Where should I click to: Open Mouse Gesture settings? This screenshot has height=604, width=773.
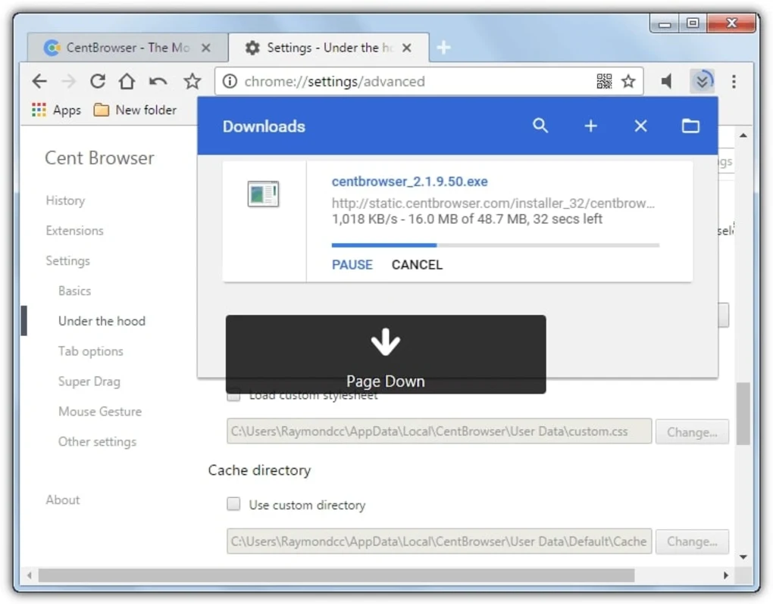(100, 411)
